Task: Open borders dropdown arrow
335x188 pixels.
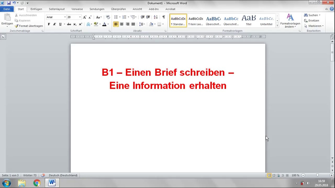Action: [x=163, y=24]
